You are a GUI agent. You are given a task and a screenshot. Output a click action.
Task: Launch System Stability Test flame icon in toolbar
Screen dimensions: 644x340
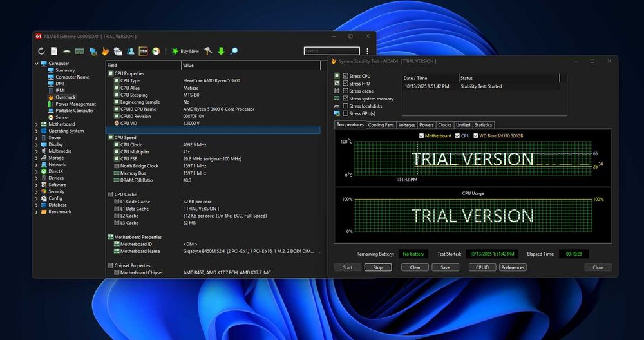pyautogui.click(x=106, y=51)
